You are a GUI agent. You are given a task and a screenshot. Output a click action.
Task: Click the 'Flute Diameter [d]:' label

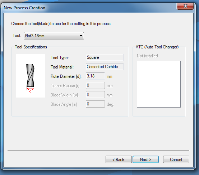pos(66,76)
